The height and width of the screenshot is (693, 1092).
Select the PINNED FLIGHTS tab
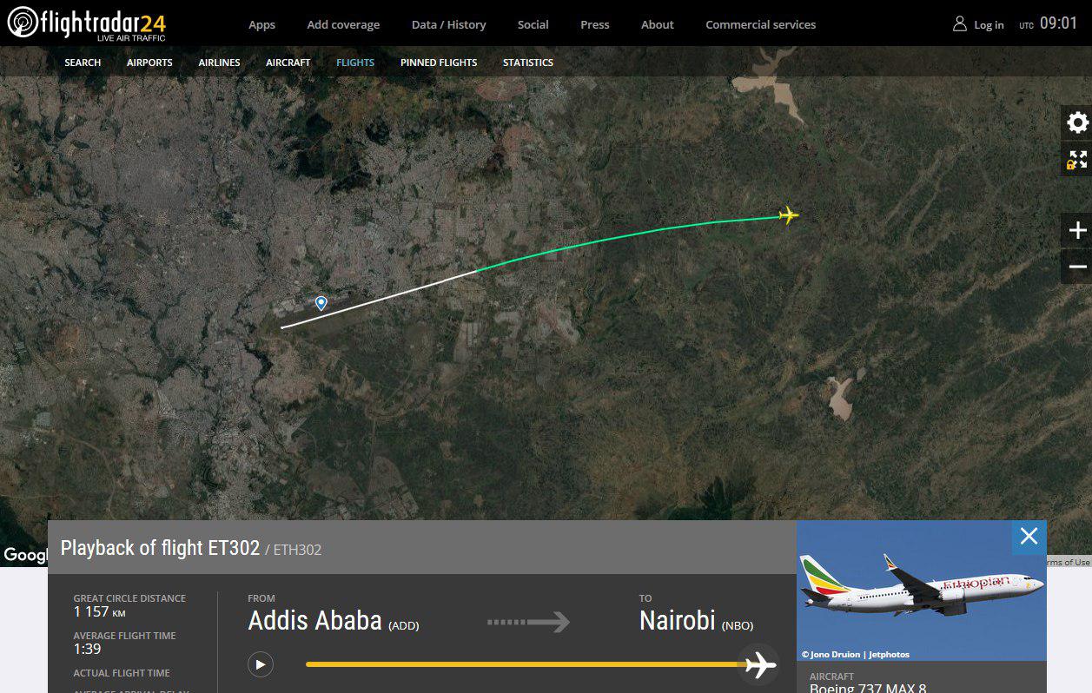pos(439,63)
